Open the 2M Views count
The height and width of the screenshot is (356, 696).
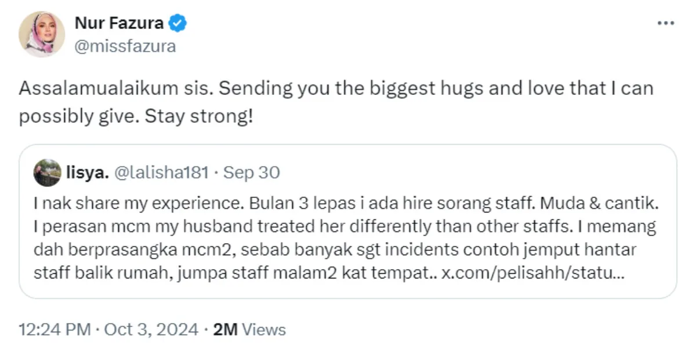point(249,329)
